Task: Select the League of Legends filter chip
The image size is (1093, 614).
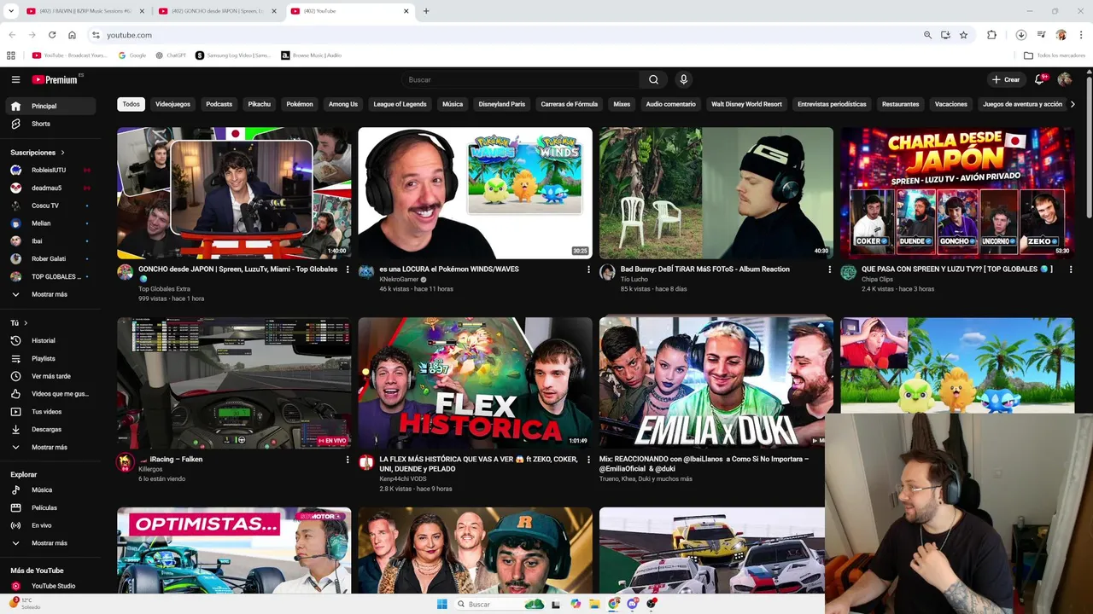Action: coord(400,104)
